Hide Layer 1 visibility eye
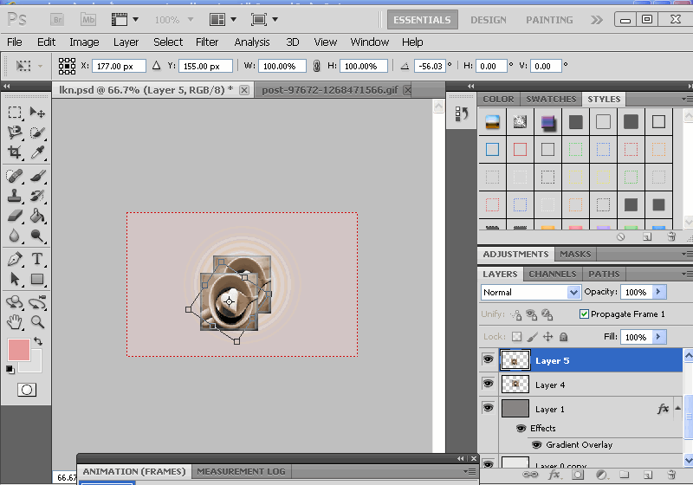This screenshot has width=693, height=485. (x=488, y=407)
